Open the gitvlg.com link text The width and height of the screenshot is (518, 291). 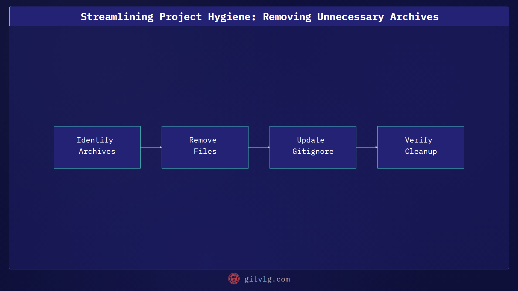tap(267, 279)
